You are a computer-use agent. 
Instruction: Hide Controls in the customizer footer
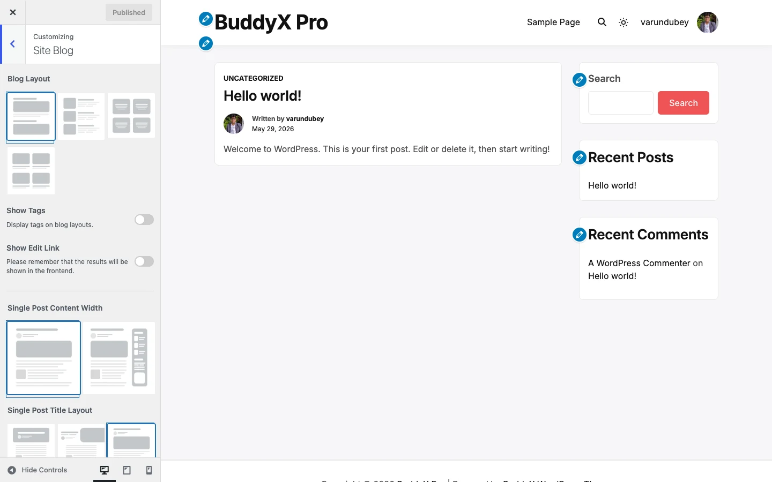click(38, 470)
